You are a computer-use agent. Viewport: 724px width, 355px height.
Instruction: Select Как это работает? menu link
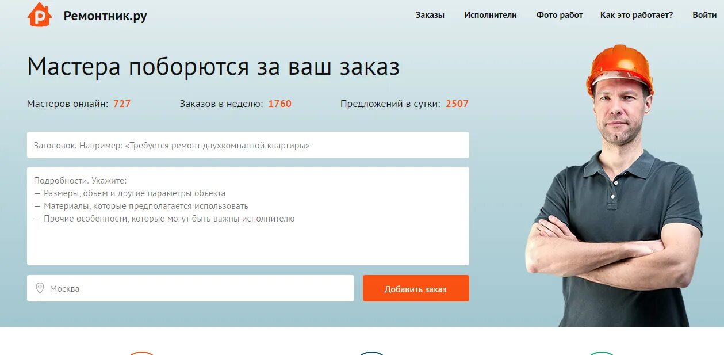click(637, 15)
